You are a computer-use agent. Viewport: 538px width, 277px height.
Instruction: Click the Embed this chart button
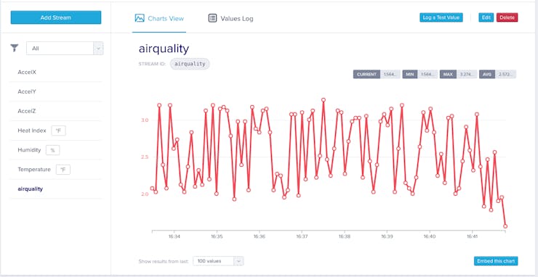[496, 261]
